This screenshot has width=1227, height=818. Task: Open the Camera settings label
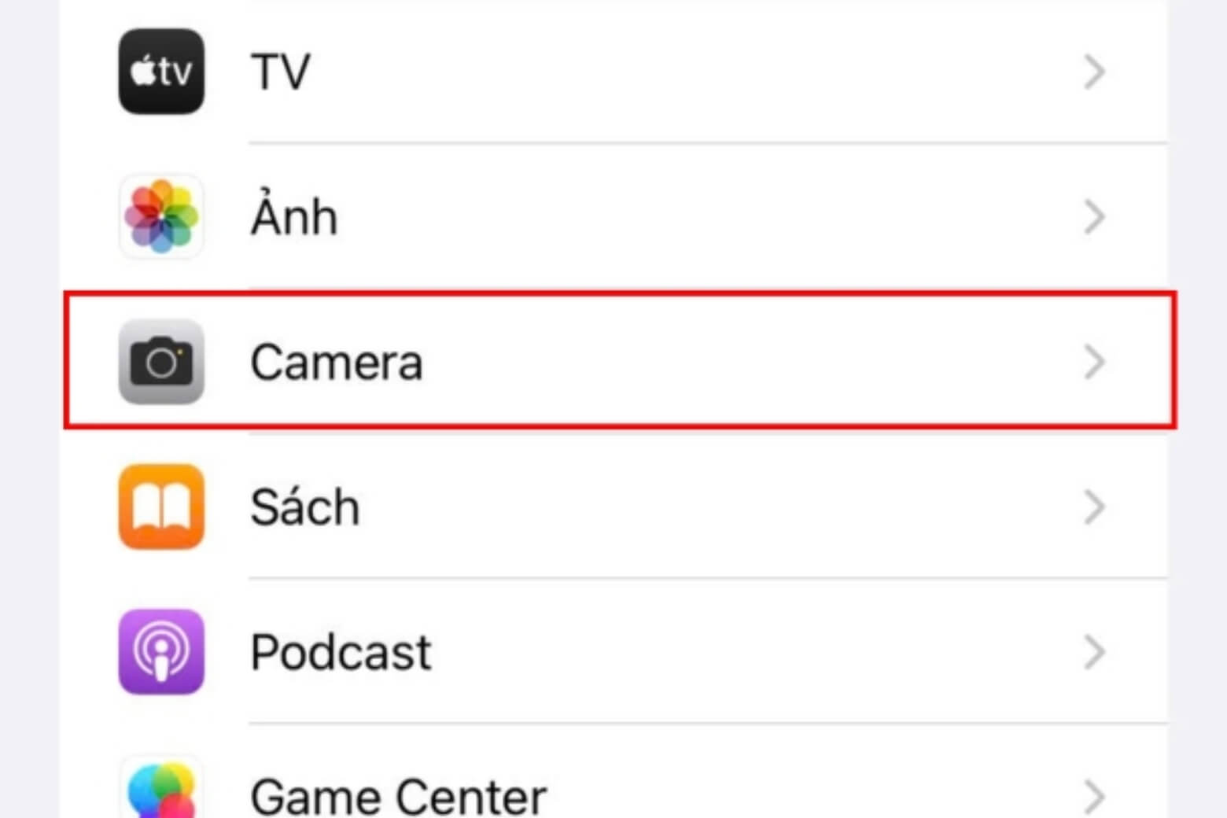coord(337,363)
